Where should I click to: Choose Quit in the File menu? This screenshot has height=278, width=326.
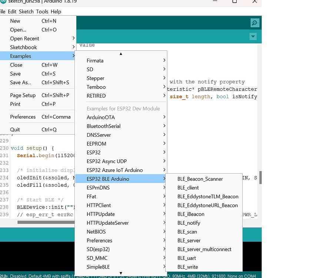pyautogui.click(x=37, y=129)
